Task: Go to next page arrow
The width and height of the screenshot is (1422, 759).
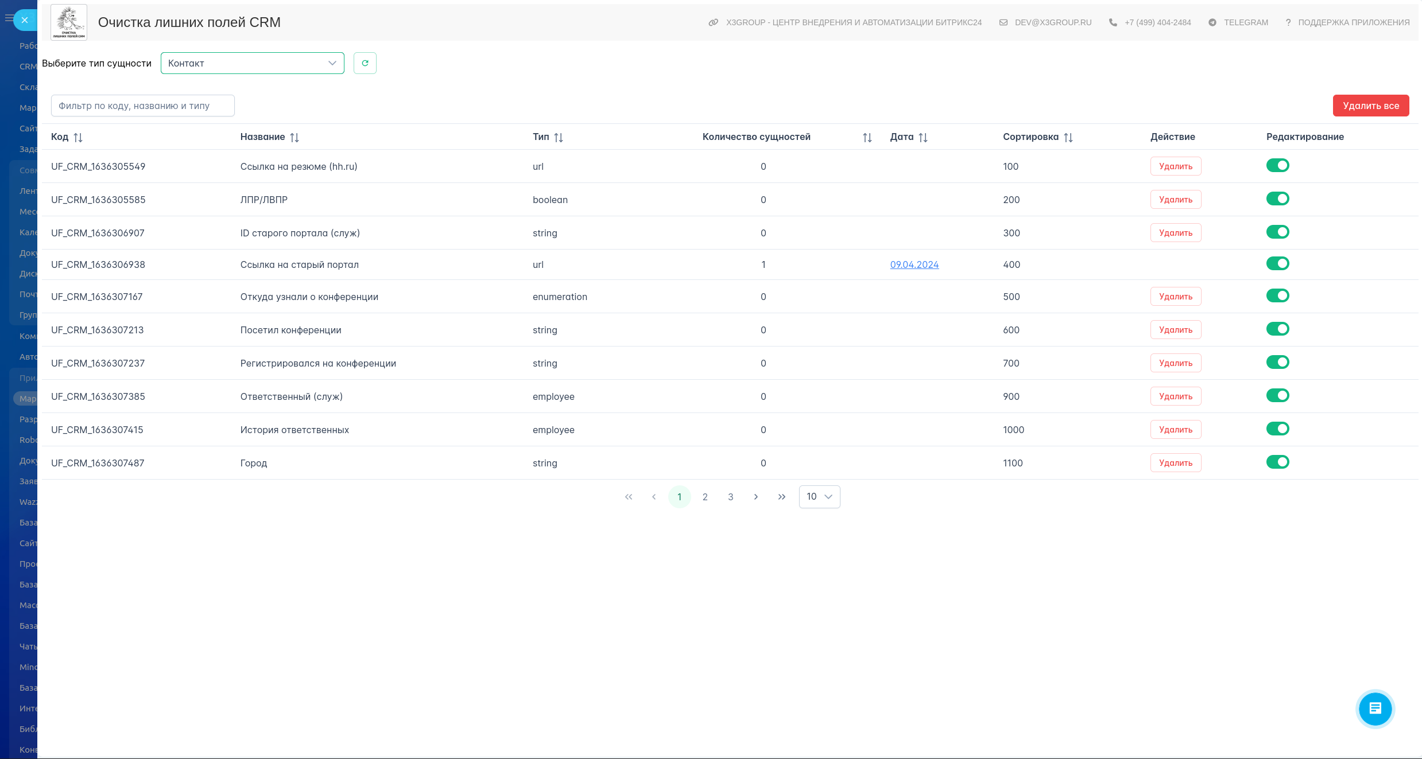Action: point(756,497)
